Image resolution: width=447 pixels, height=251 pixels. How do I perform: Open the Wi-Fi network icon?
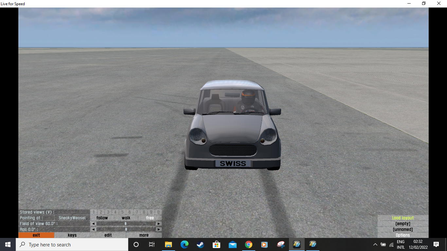point(391,244)
